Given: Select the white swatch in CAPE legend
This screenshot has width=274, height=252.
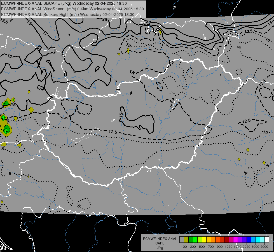Looking at the screenshot, I should 267,239.
